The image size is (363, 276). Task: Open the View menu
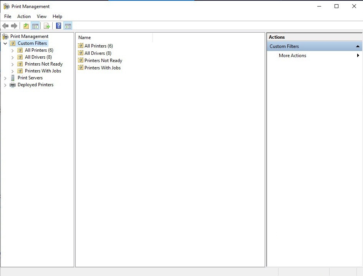(41, 16)
